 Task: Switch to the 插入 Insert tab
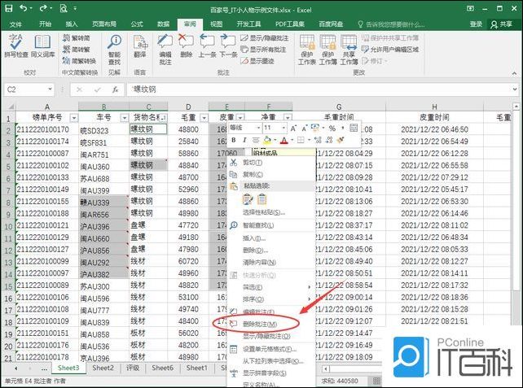[72, 24]
